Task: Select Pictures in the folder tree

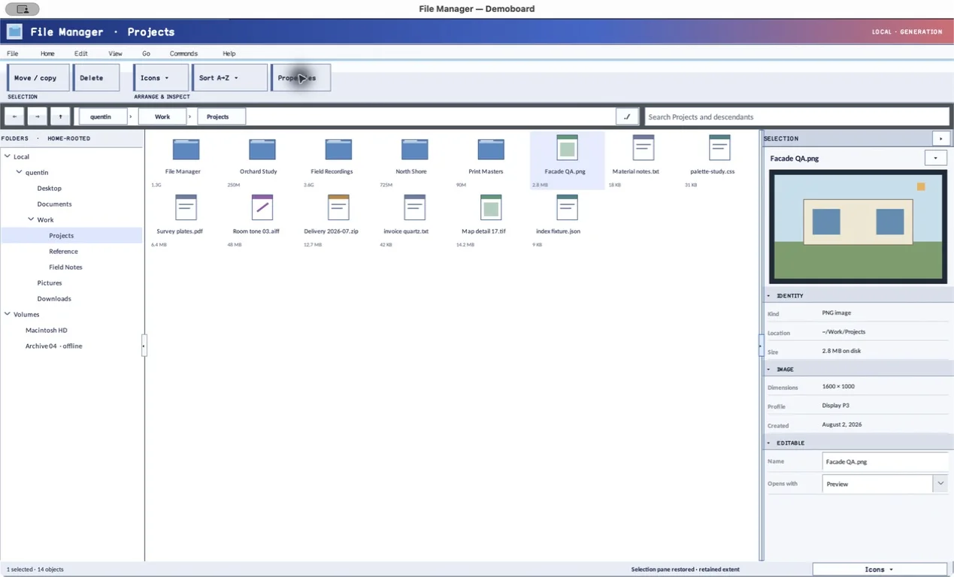Action: click(50, 282)
